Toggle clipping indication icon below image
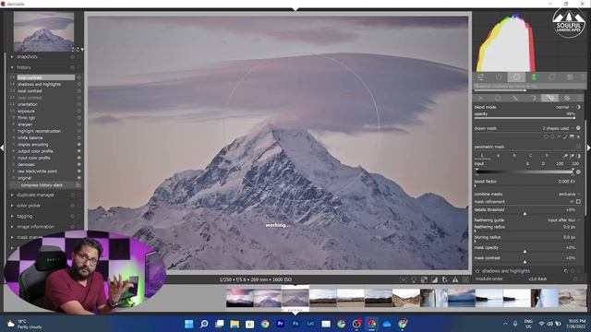This screenshot has width=591, height=332. [x=435, y=279]
